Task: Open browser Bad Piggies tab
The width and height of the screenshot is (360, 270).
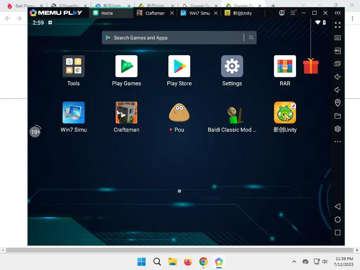Action: (x=25, y=6)
